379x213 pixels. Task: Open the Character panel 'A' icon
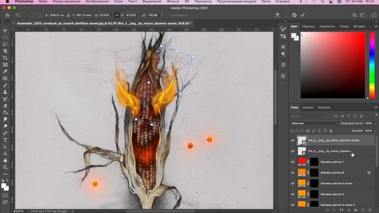point(283,47)
